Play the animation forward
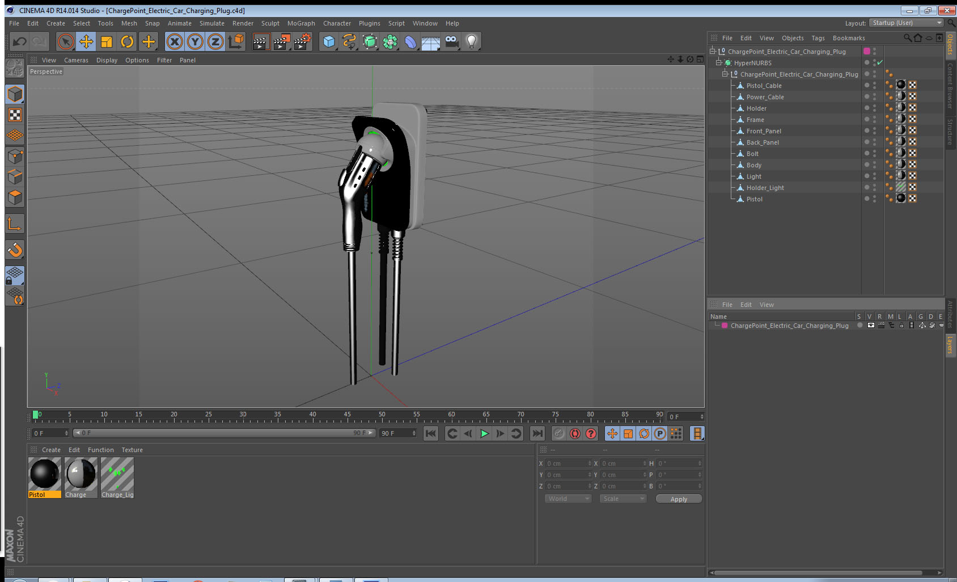The height and width of the screenshot is (582, 957). pyautogui.click(x=484, y=433)
